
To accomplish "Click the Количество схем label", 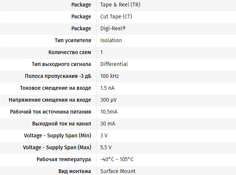I will click(70, 52).
